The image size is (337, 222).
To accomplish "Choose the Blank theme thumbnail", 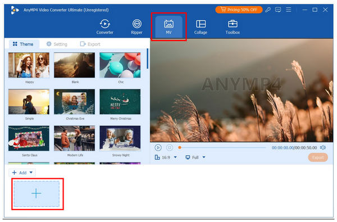I will [74, 65].
